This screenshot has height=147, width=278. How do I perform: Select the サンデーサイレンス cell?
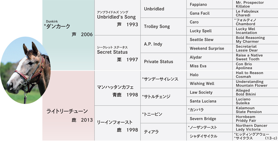pyautogui.click(x=163, y=79)
